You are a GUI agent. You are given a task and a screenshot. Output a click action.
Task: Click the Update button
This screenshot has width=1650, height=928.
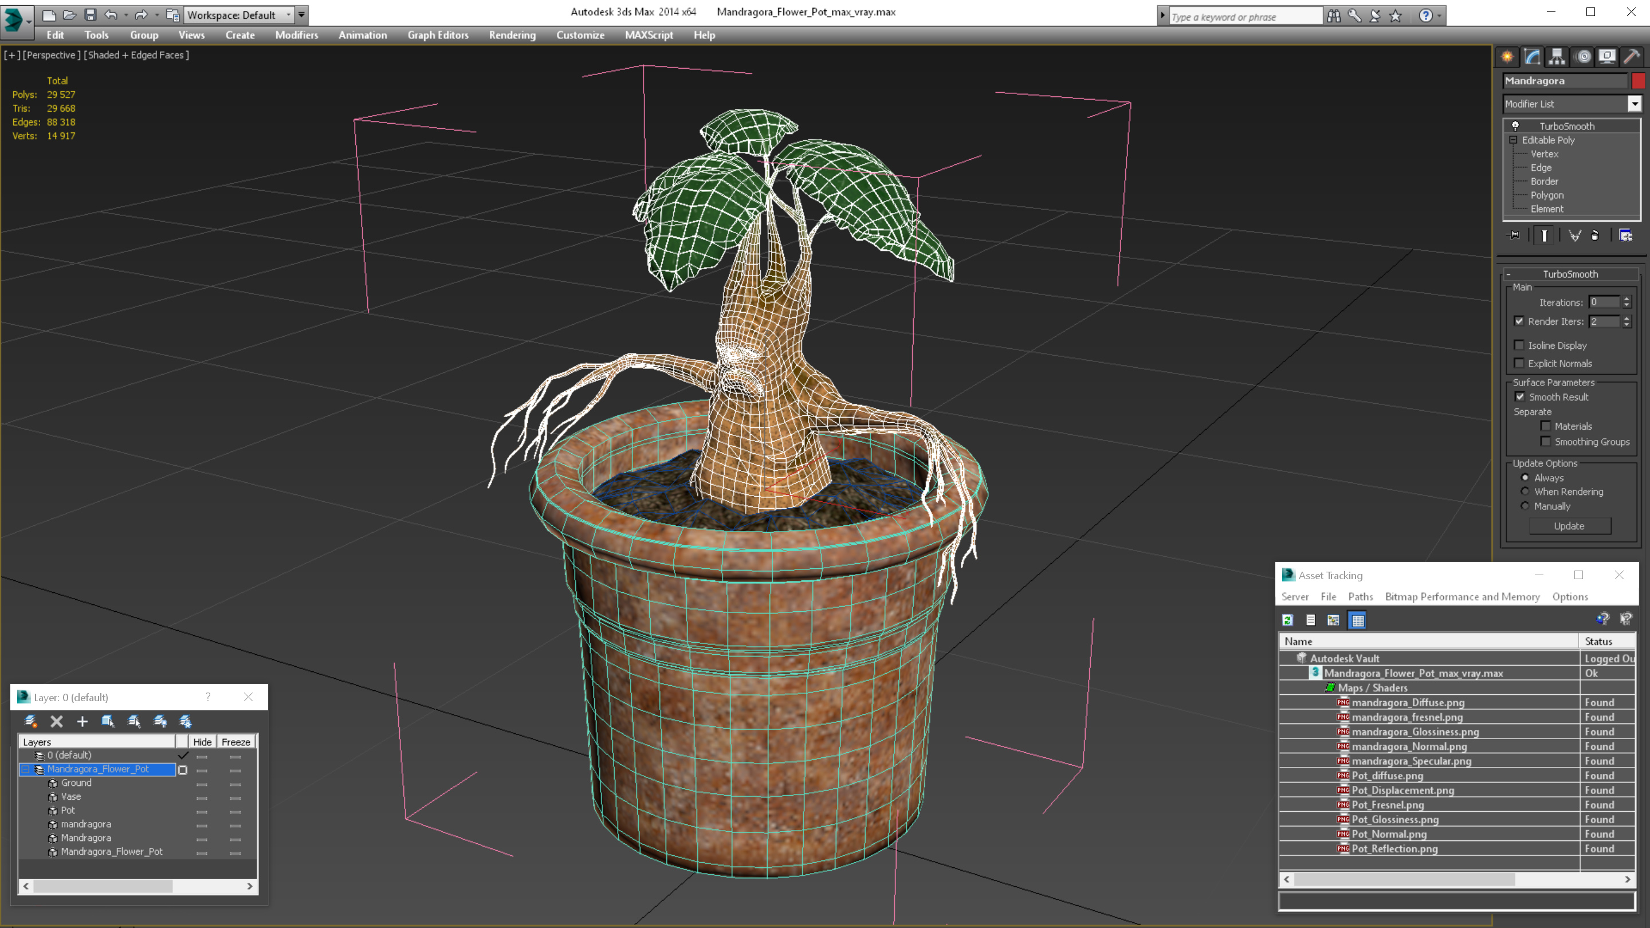1569,526
